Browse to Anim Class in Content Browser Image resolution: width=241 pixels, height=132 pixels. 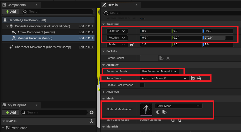[x=193, y=78]
